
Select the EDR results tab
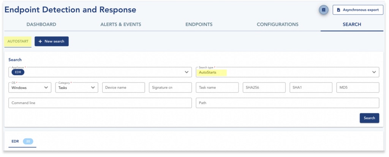pyautogui.click(x=15, y=141)
